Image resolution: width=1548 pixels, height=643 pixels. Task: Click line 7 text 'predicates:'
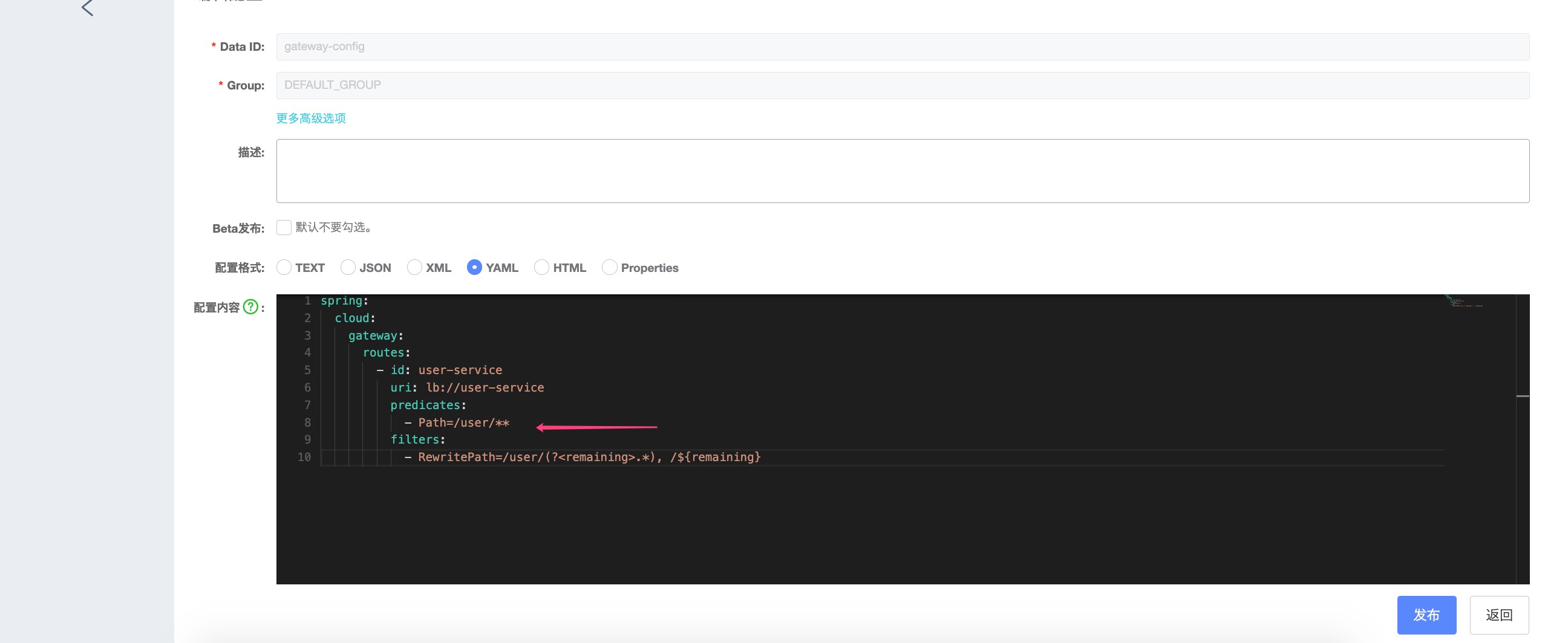coord(428,405)
